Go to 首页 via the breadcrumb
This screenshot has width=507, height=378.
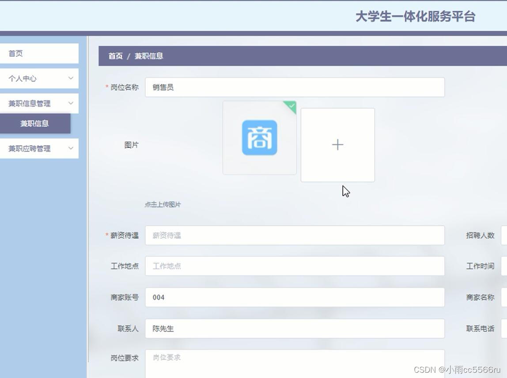[115, 56]
